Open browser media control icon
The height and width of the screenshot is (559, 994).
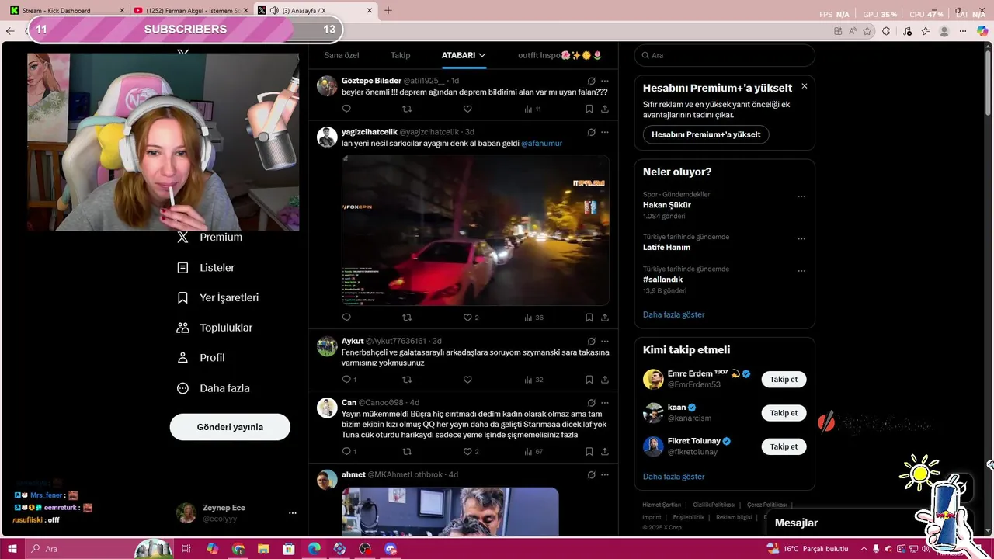coord(907,31)
